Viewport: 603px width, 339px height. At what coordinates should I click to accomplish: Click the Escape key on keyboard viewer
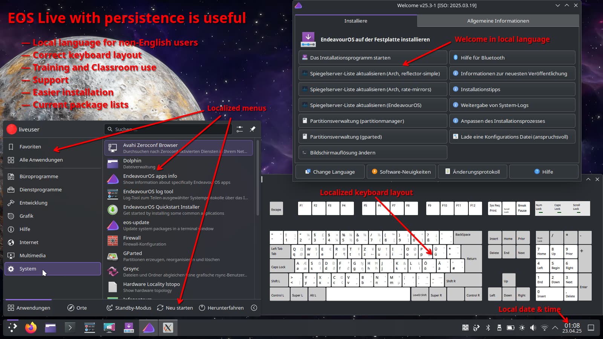tap(276, 209)
